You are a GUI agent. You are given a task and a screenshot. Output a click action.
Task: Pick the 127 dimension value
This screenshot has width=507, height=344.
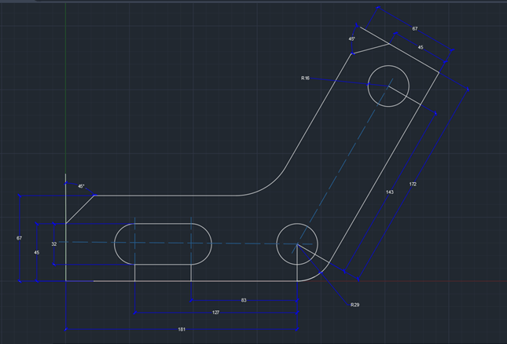tap(215, 313)
